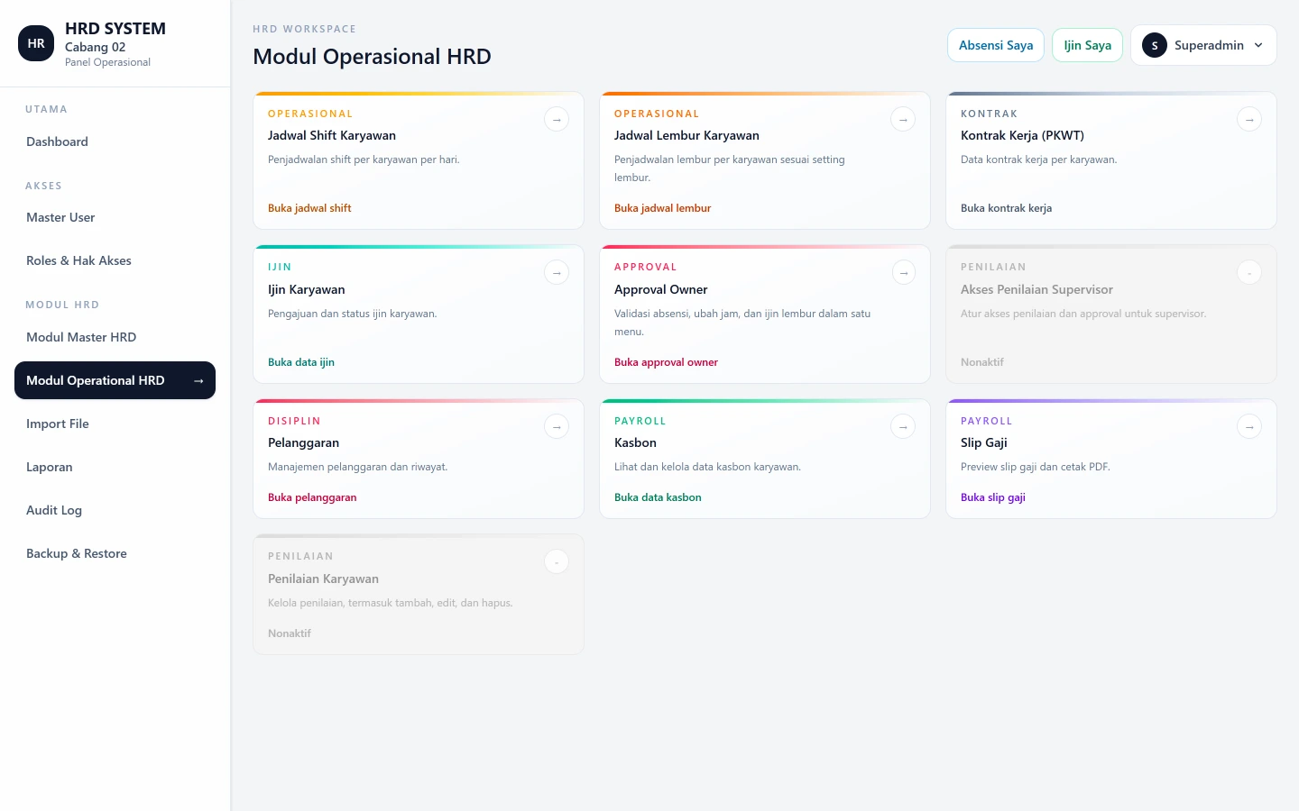
Task: Click the arrow icon on Pelanggaran card
Action: (x=557, y=426)
